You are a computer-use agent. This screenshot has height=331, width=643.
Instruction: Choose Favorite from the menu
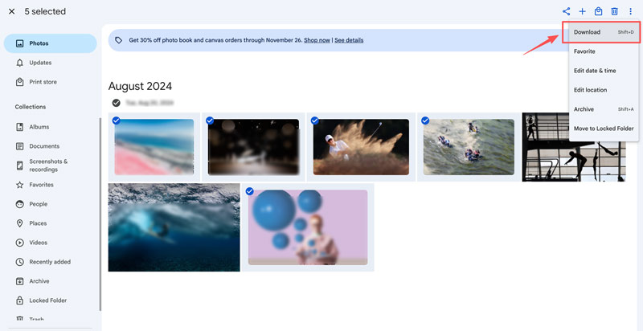click(x=604, y=51)
